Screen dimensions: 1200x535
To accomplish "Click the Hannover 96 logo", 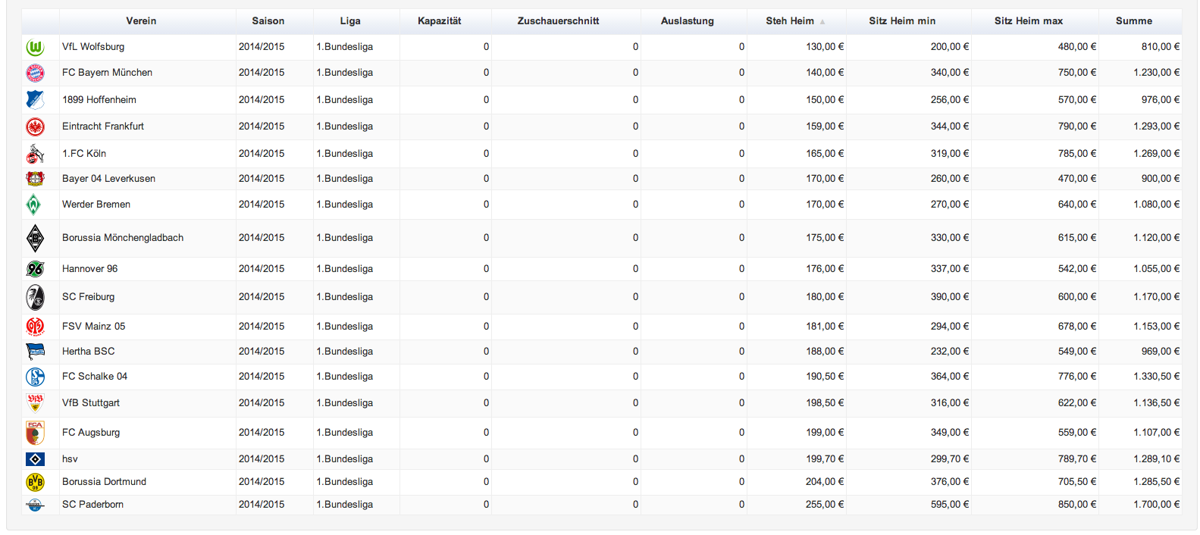I will [x=35, y=269].
